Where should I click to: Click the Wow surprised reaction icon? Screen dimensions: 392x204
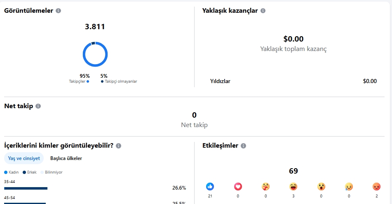(x=321, y=186)
